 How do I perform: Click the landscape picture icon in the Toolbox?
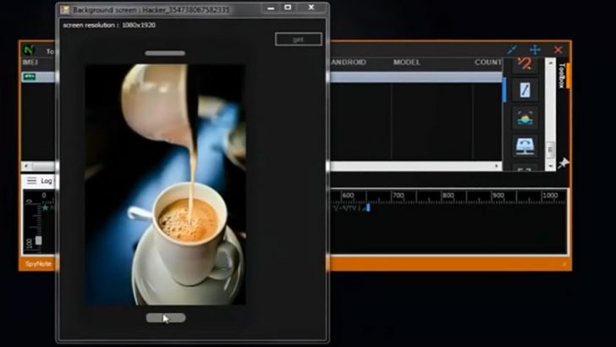tap(525, 118)
